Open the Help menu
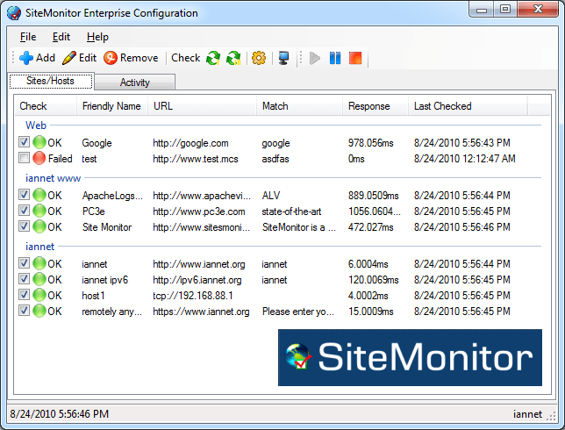Image resolution: width=565 pixels, height=430 pixels. click(97, 37)
